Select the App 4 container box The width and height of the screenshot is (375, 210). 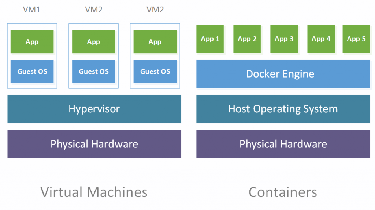point(321,39)
